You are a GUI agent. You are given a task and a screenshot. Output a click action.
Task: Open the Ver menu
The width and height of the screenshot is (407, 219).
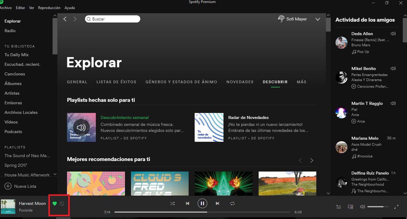click(x=32, y=7)
